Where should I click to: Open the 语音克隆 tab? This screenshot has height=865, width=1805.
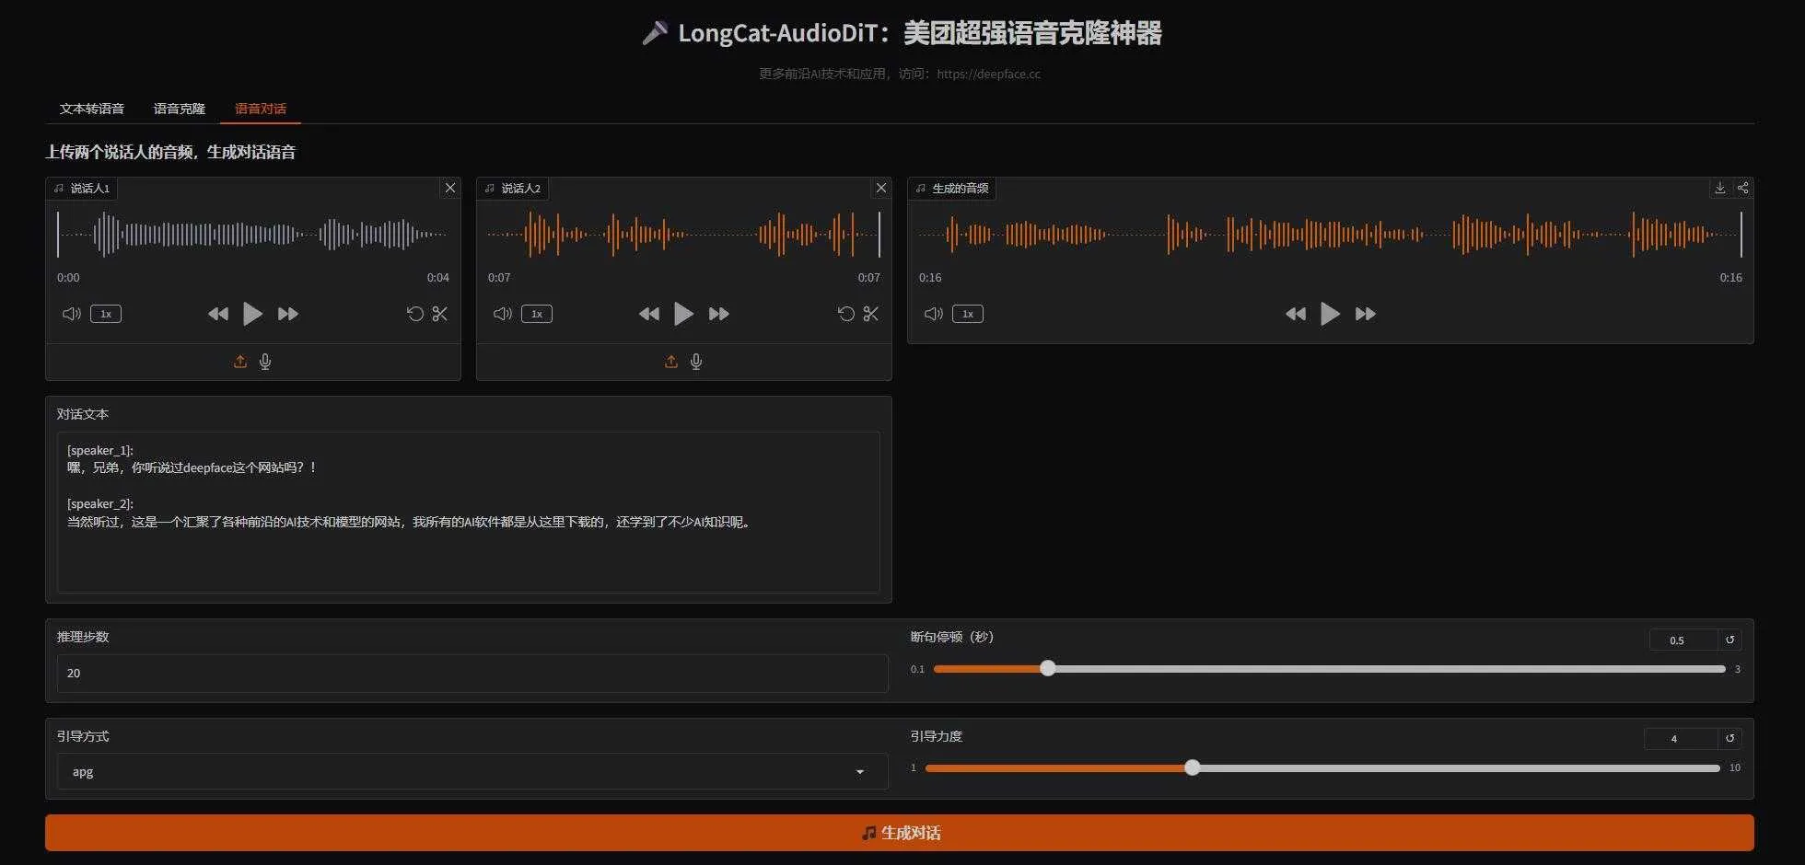point(179,108)
